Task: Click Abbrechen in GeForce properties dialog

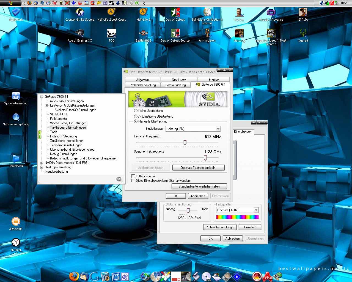Action: [198, 196]
